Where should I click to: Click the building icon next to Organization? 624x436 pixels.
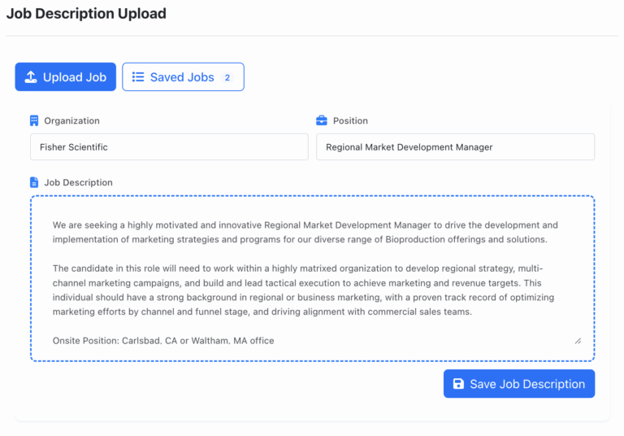(x=34, y=120)
